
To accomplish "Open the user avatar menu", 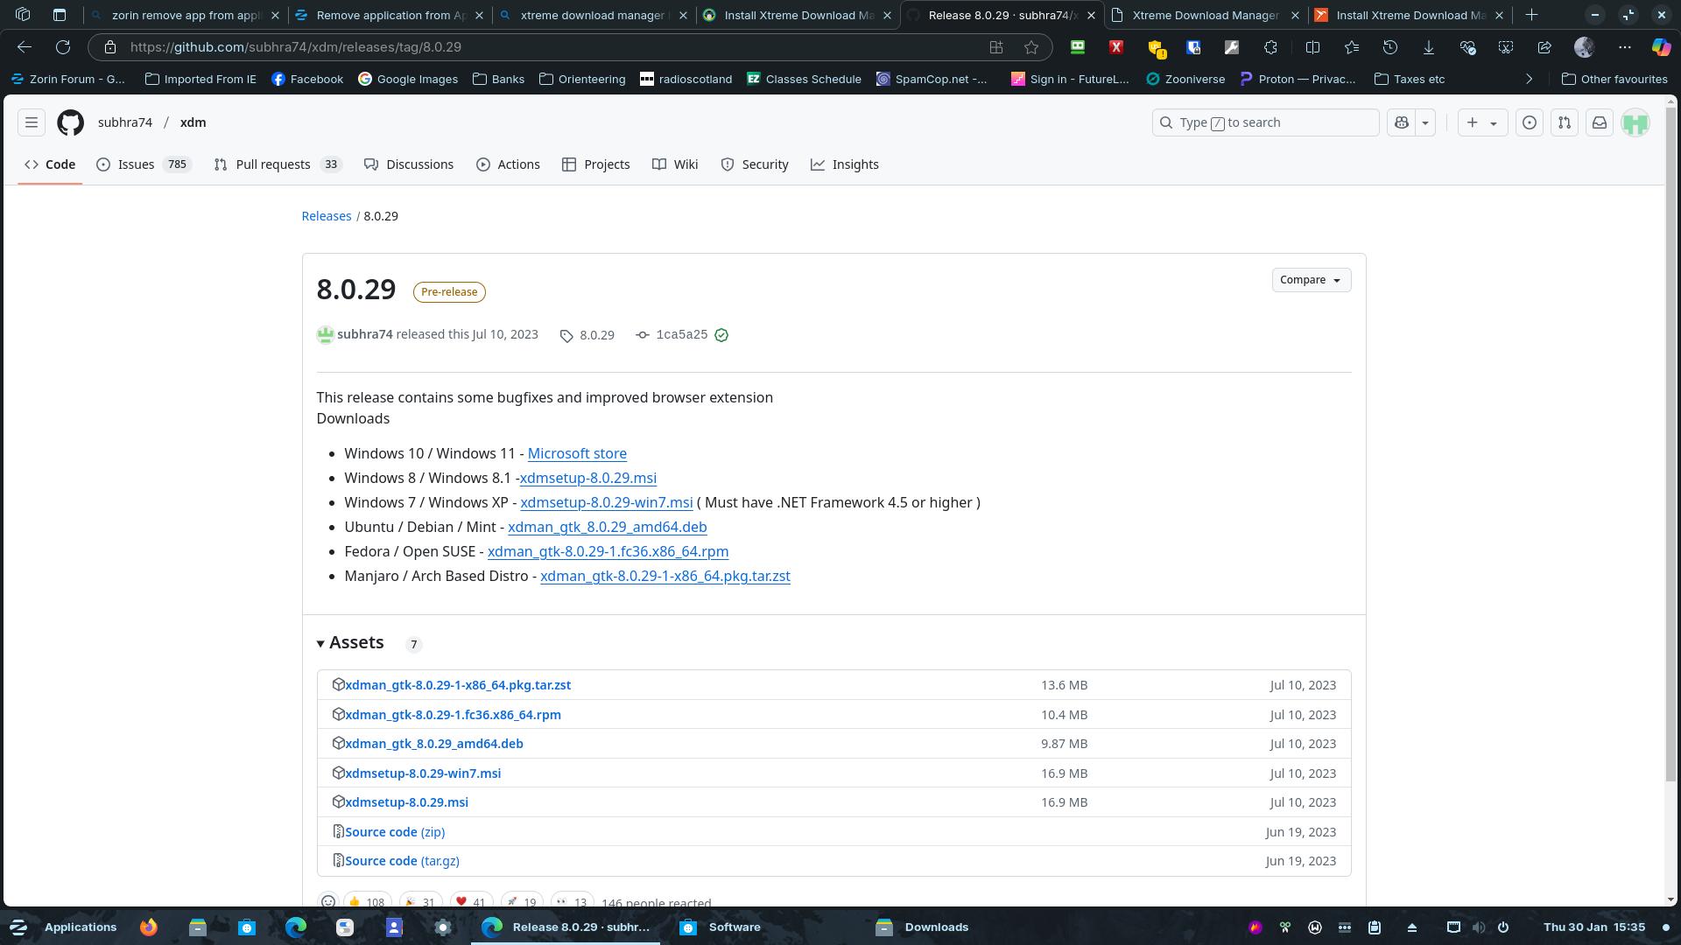I will [1635, 122].
